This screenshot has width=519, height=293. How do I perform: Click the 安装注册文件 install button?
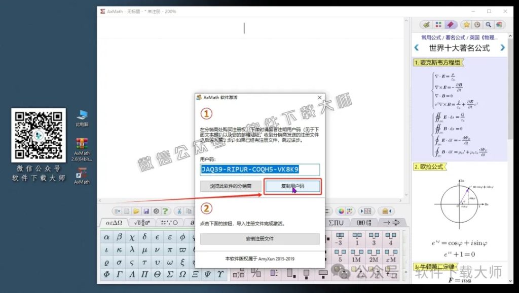[259, 238]
